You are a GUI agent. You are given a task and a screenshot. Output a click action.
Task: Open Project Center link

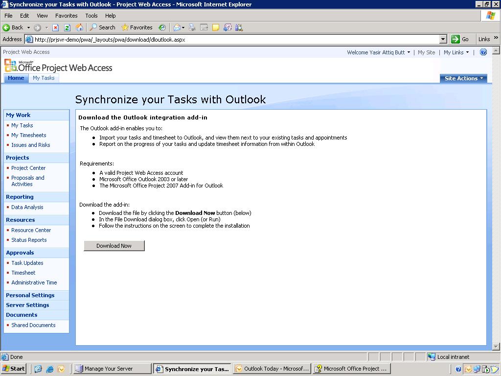[x=28, y=168]
